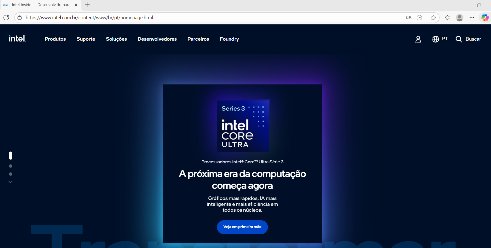The width and height of the screenshot is (491, 248).
Task: Click the translate page icon
Action: tap(409, 18)
